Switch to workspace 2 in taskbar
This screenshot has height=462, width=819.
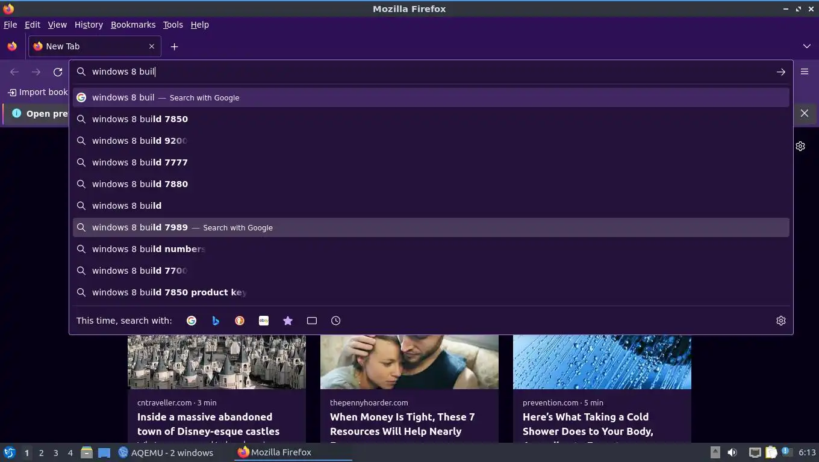click(x=41, y=452)
